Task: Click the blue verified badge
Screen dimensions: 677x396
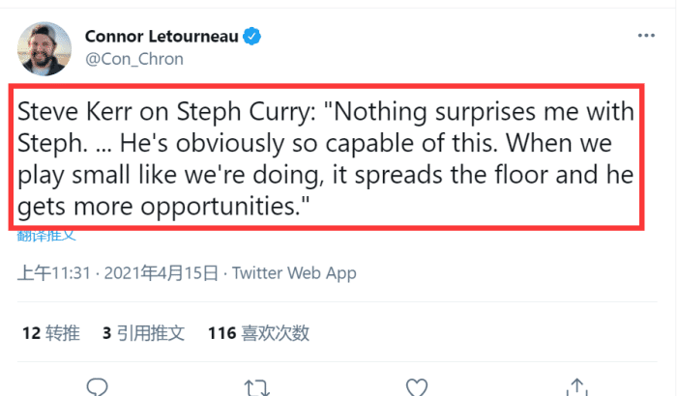Action: point(252,37)
